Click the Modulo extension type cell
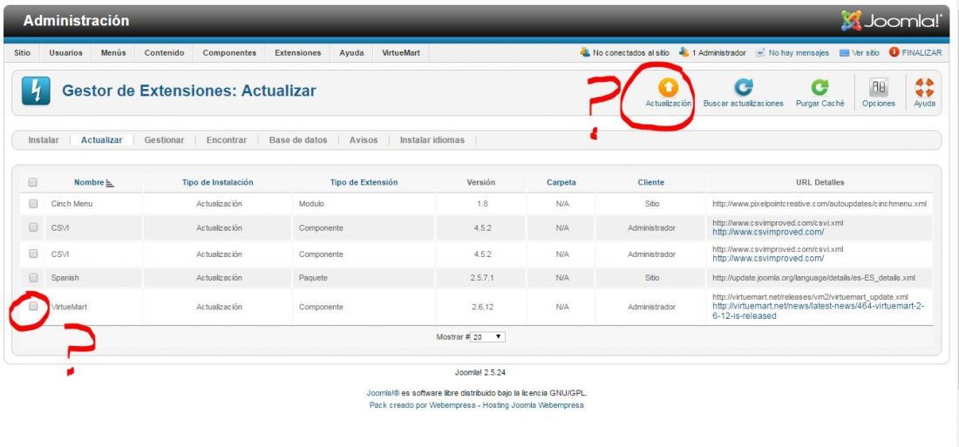Image resolution: width=959 pixels, height=447 pixels. pyautogui.click(x=311, y=204)
